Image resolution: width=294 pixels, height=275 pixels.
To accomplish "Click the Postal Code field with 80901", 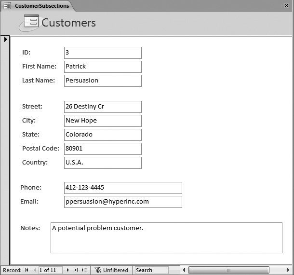I will click(103, 149).
